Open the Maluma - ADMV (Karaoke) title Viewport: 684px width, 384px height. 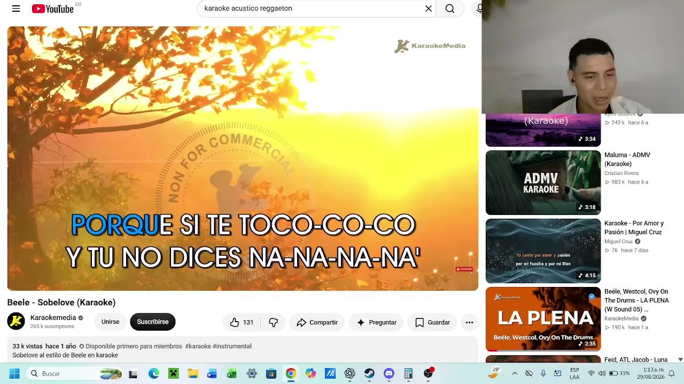(627, 159)
